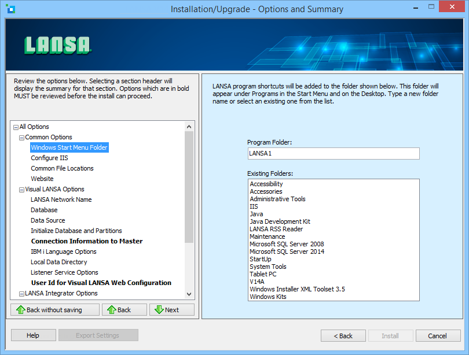Screen dimensions: 469x355
Task: Select the StartUp folder entry
Action: [x=261, y=259]
